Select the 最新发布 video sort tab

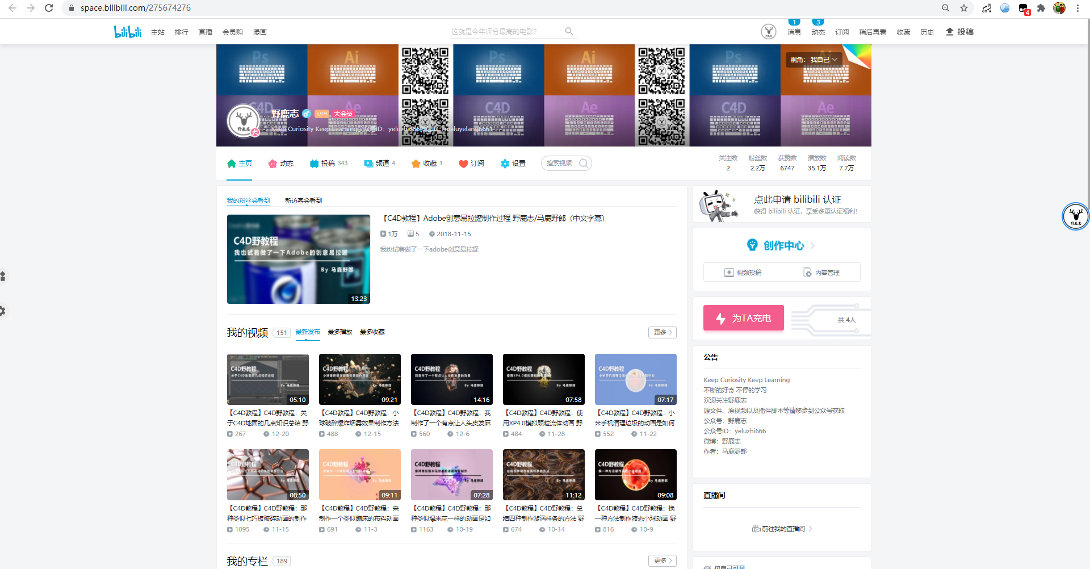tap(308, 332)
